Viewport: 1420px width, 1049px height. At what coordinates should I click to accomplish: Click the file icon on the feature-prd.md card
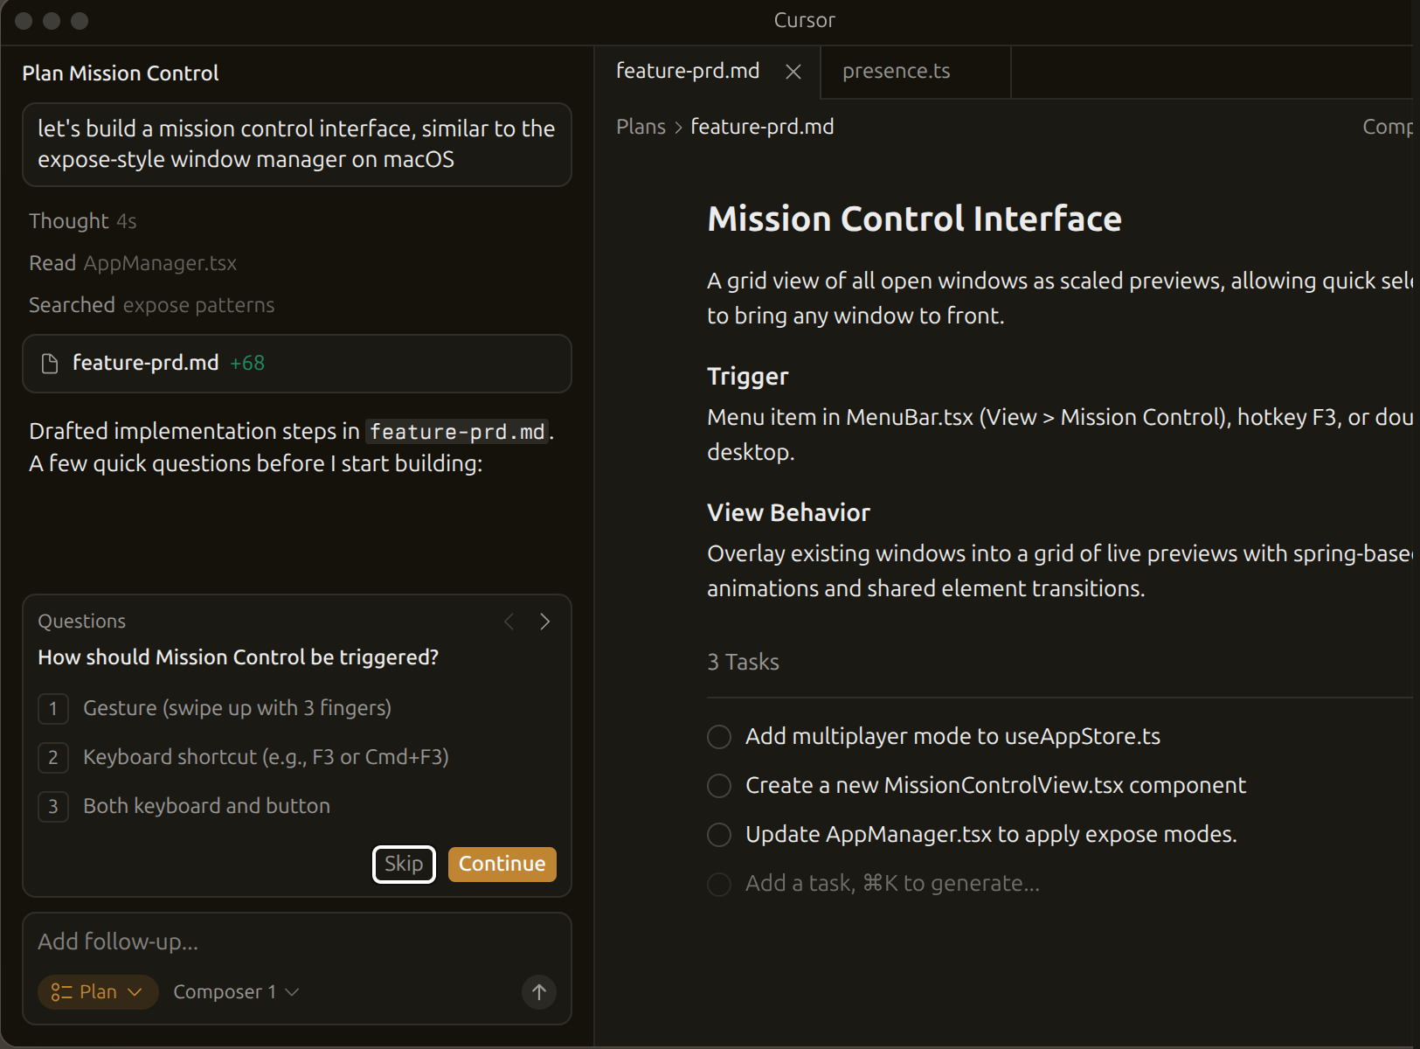50,364
